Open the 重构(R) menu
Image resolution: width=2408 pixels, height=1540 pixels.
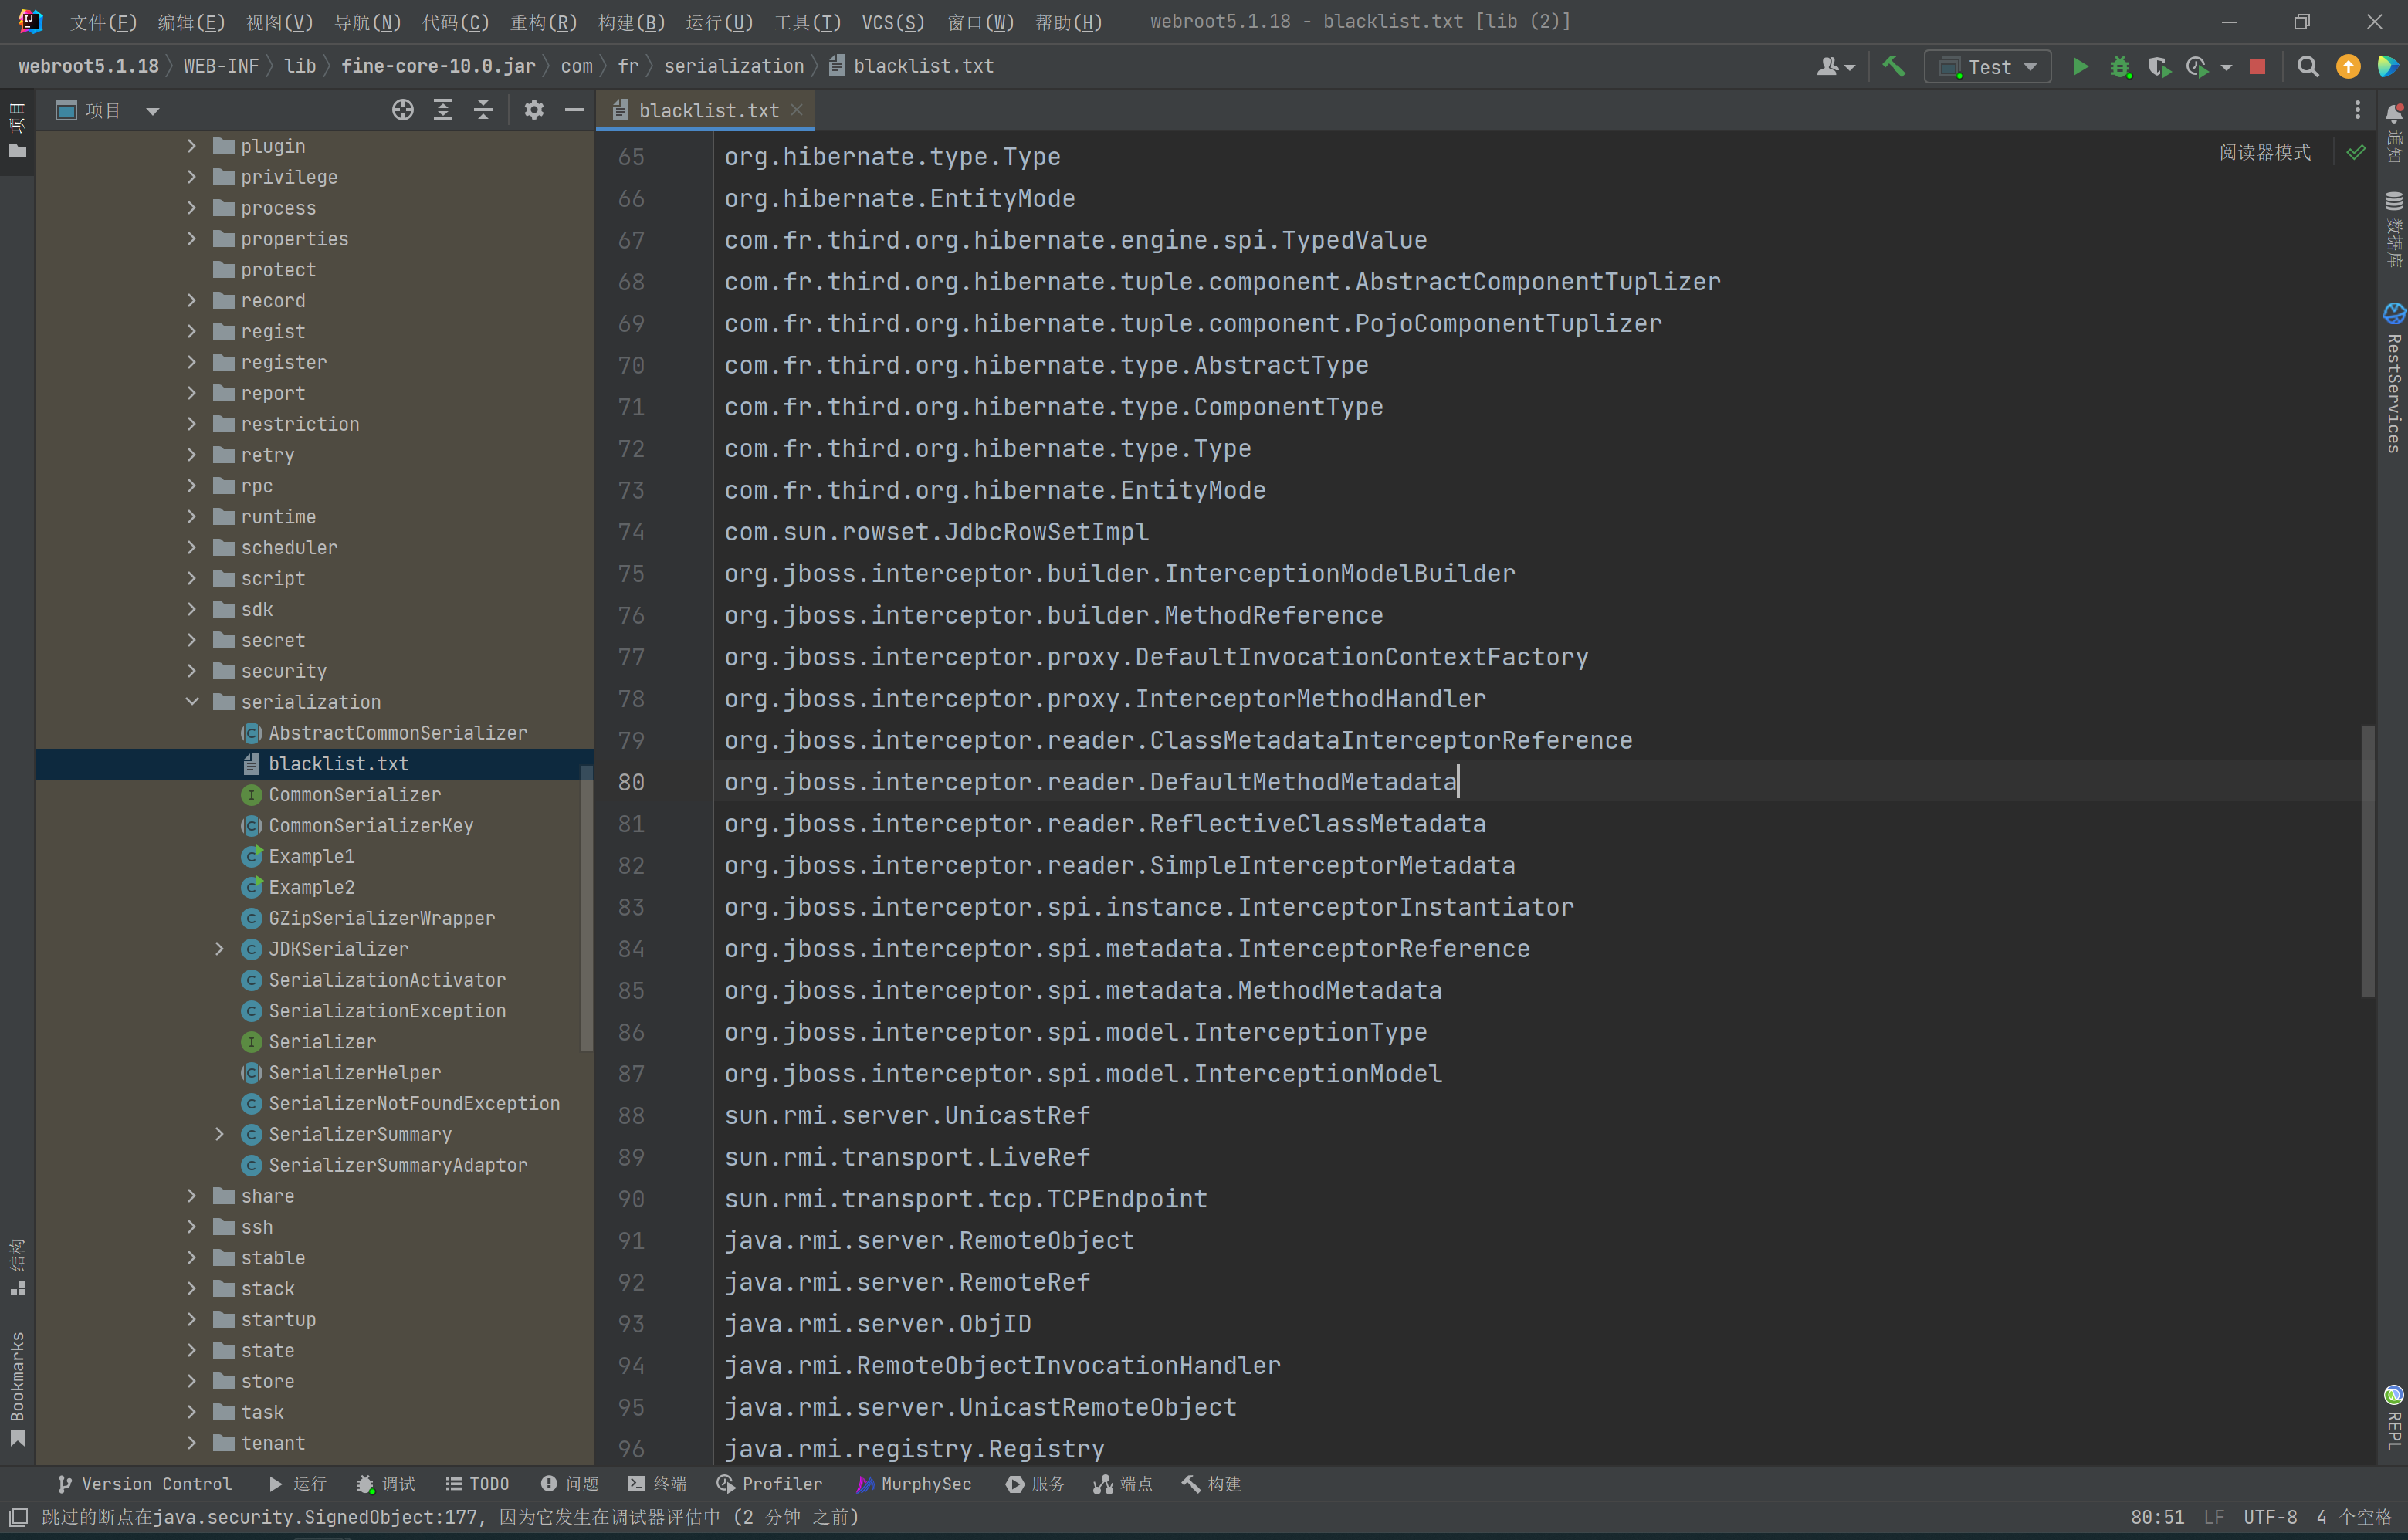pyautogui.click(x=543, y=22)
